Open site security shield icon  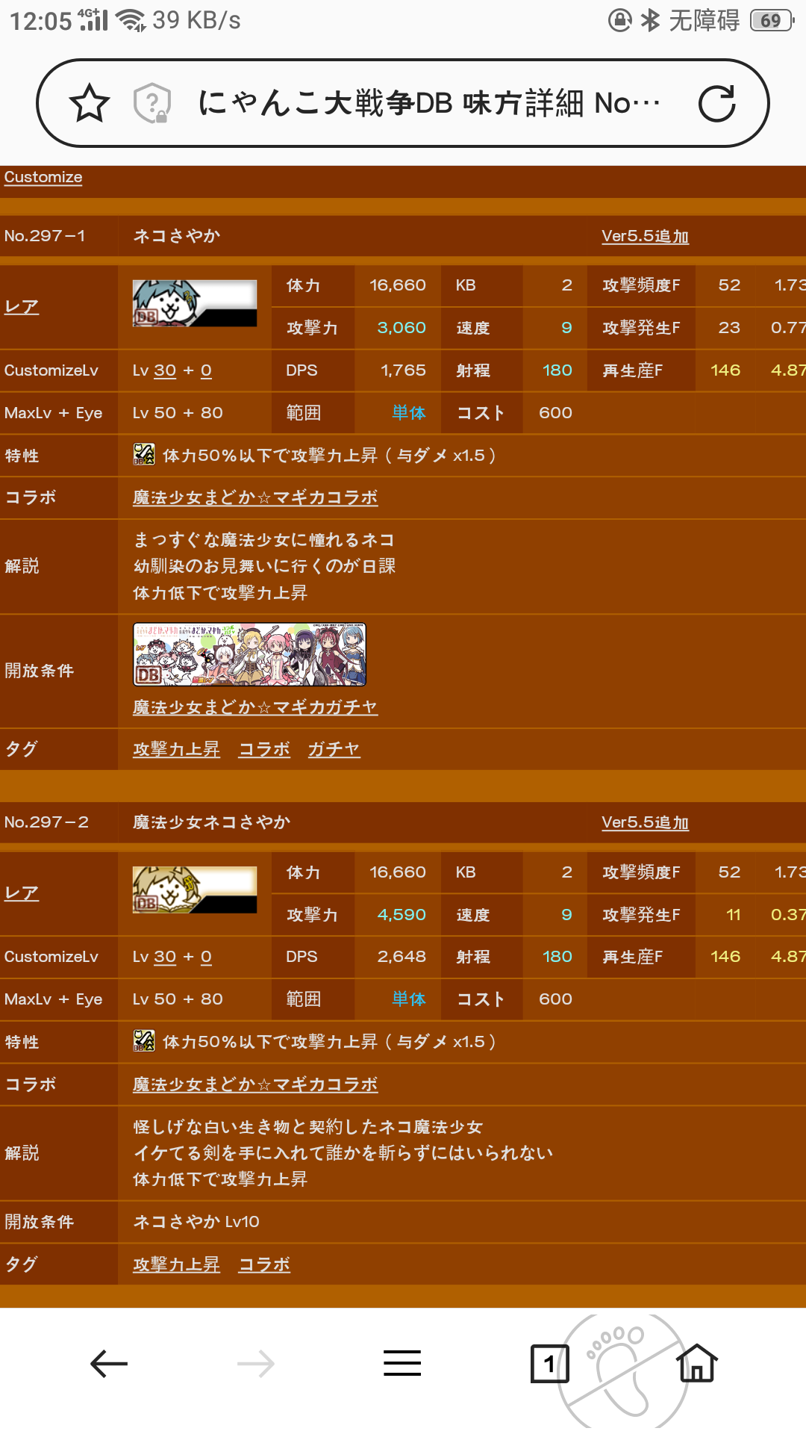[x=152, y=103]
